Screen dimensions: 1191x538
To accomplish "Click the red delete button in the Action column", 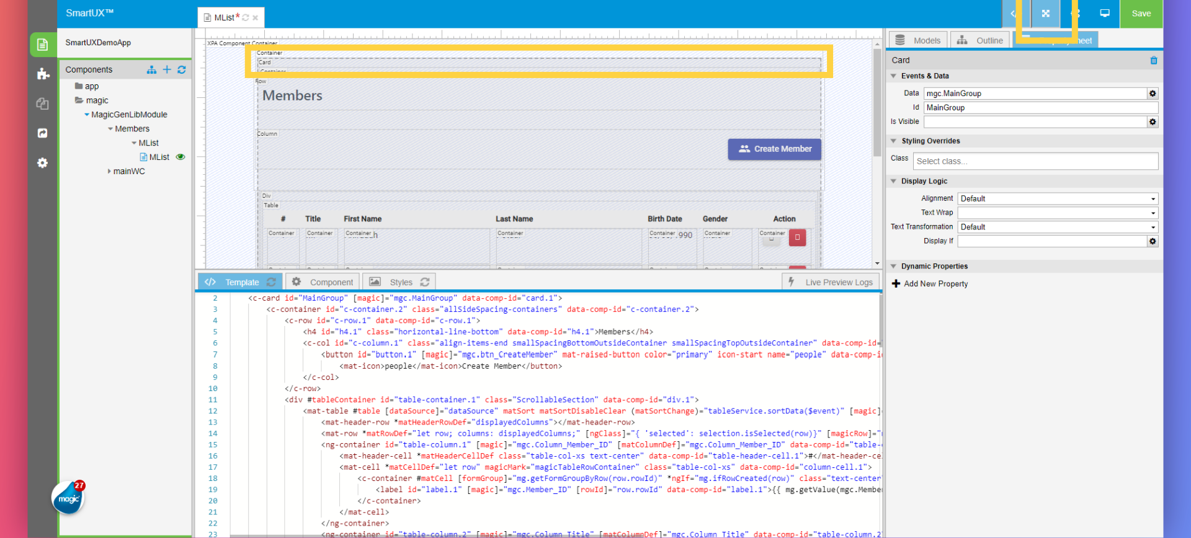I will 797,237.
